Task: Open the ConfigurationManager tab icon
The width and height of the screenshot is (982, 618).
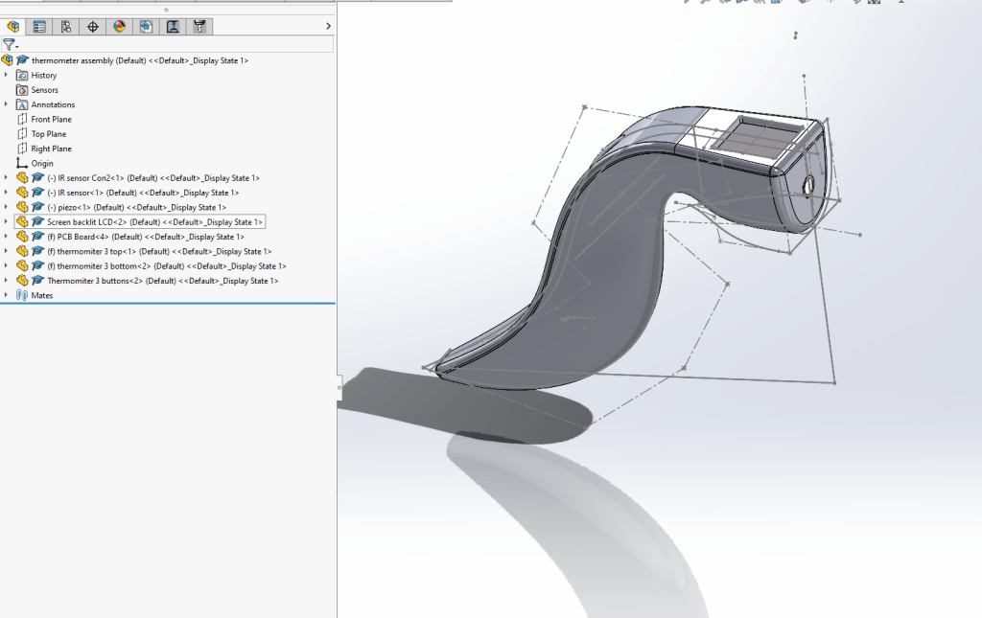Action: tap(65, 27)
